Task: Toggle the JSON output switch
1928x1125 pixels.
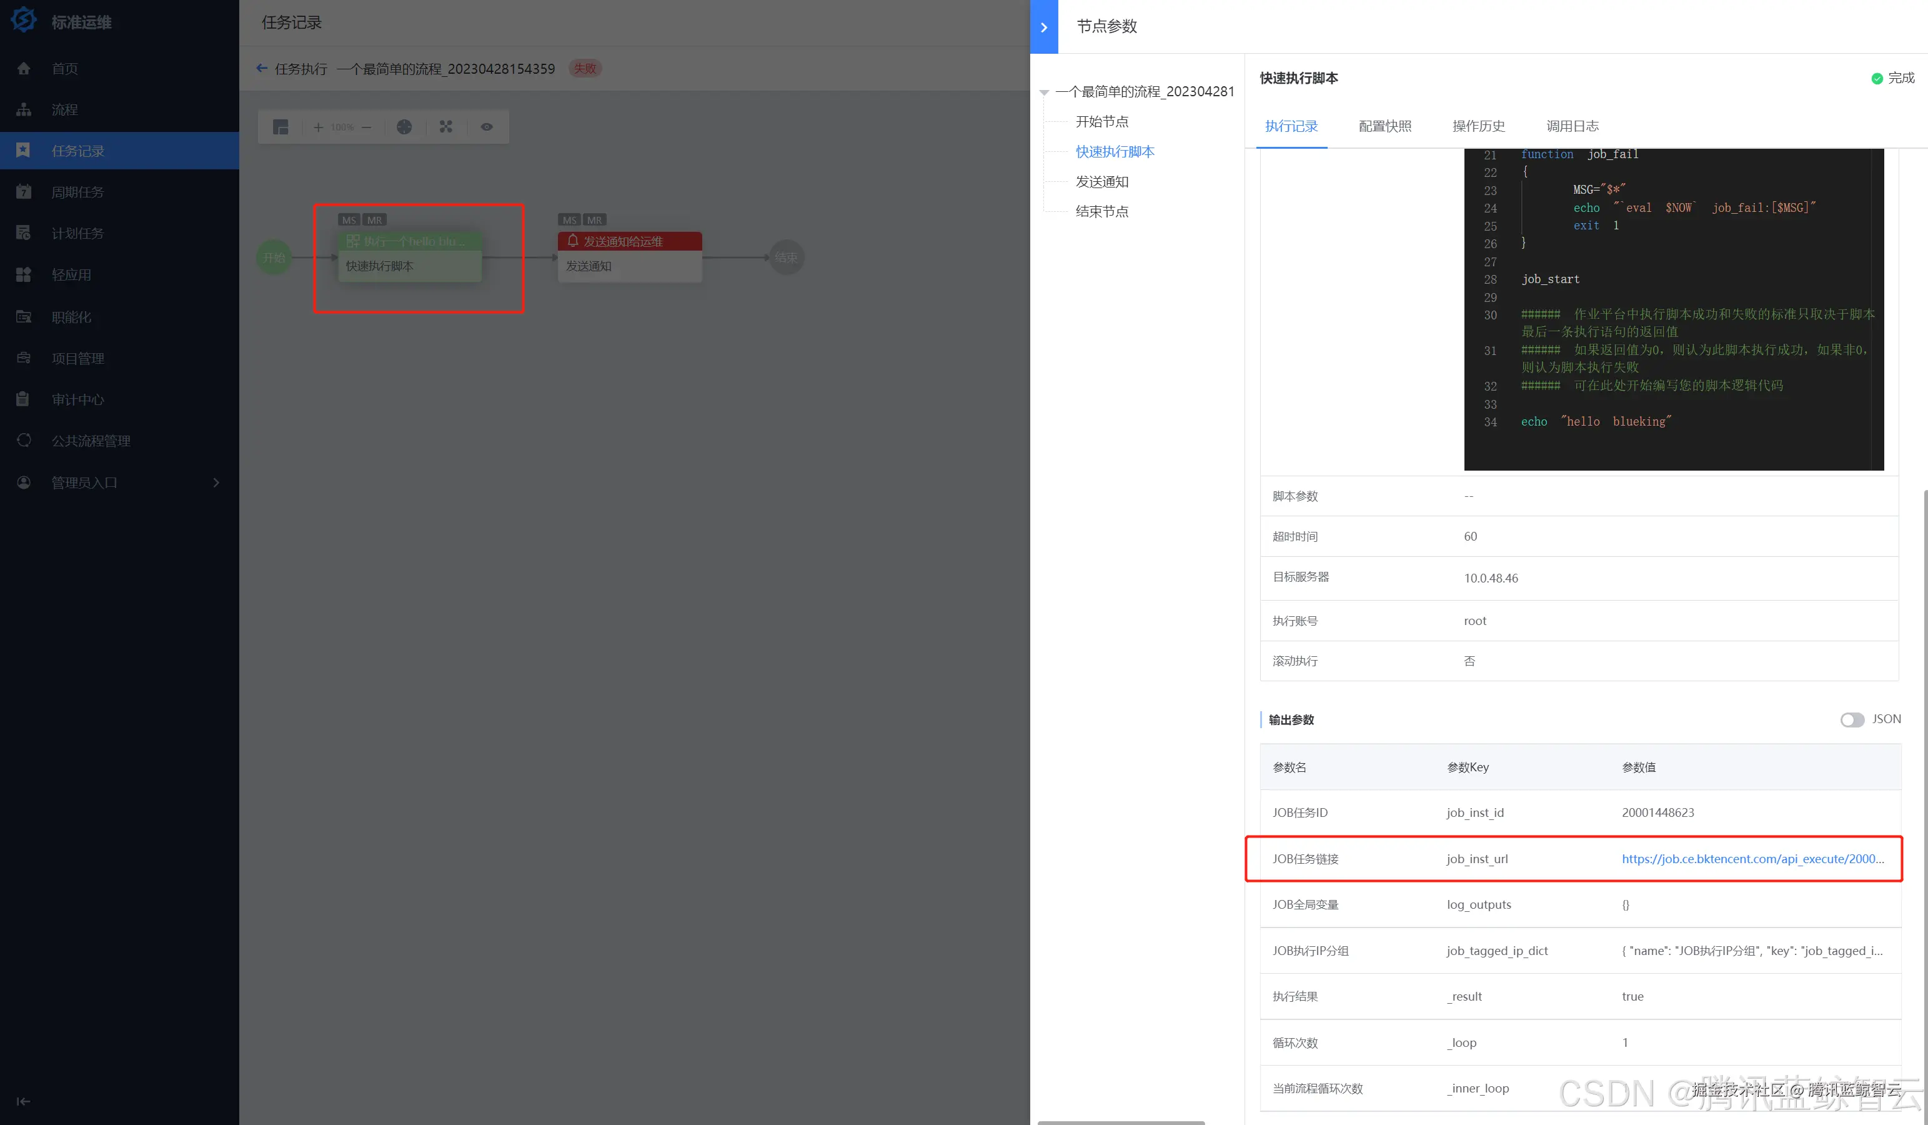Action: (x=1852, y=719)
